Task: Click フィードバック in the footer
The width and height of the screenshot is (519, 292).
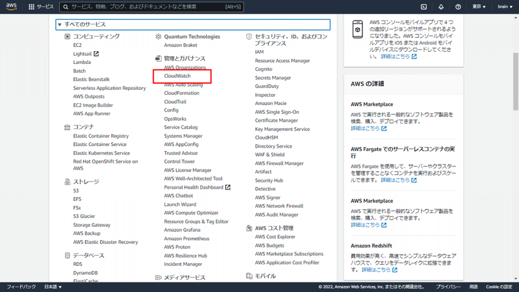Action: pos(21,287)
